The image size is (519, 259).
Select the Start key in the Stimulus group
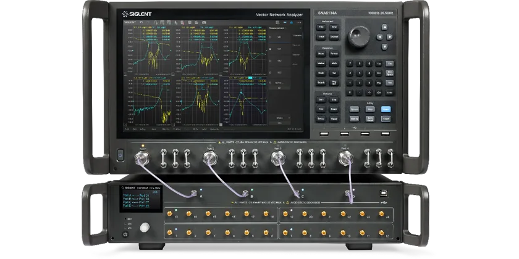321,99
